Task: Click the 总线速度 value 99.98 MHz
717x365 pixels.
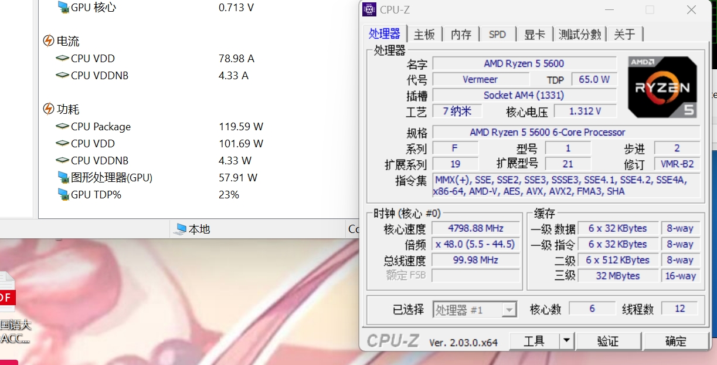Action: pyautogui.click(x=476, y=260)
